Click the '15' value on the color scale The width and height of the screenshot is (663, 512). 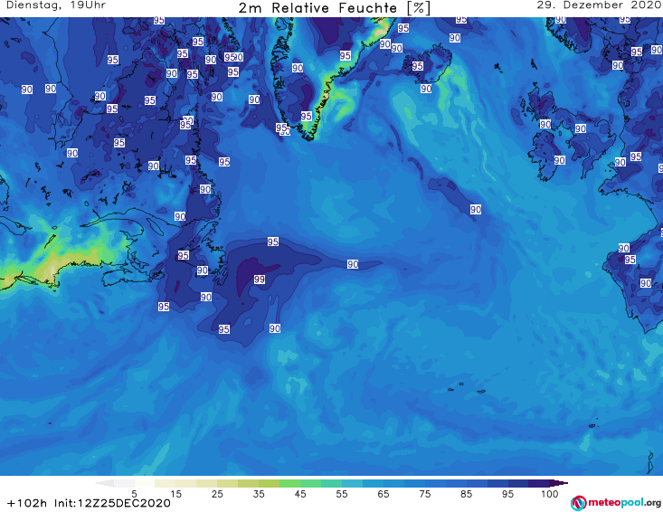(x=175, y=494)
